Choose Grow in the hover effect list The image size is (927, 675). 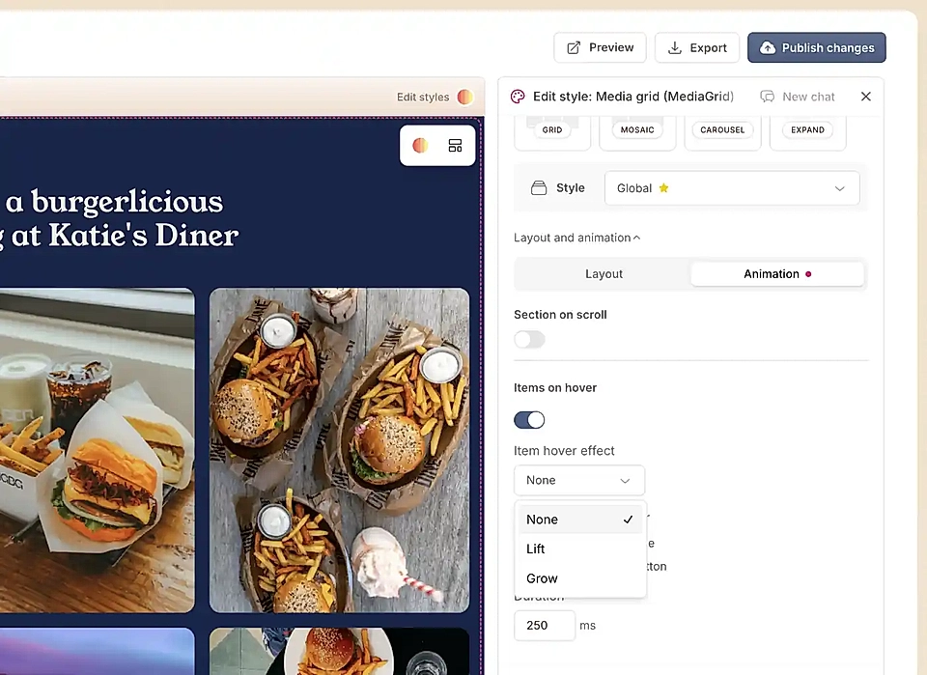(580, 578)
